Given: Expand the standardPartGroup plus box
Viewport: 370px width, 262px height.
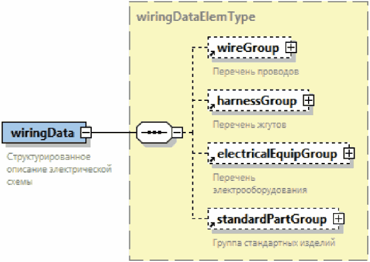Looking at the screenshot, I should click(338, 219).
